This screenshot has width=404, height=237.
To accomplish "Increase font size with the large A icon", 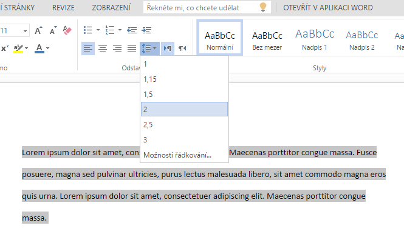I will pos(38,30).
